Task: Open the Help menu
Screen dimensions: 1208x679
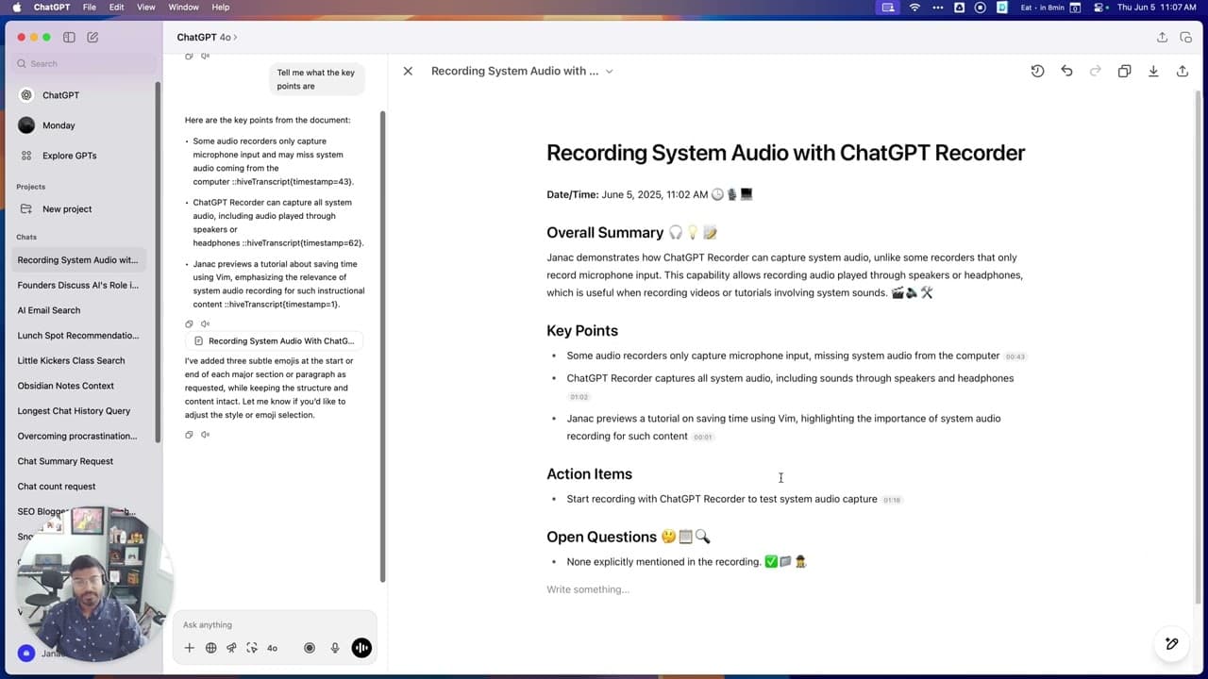Action: point(220,8)
